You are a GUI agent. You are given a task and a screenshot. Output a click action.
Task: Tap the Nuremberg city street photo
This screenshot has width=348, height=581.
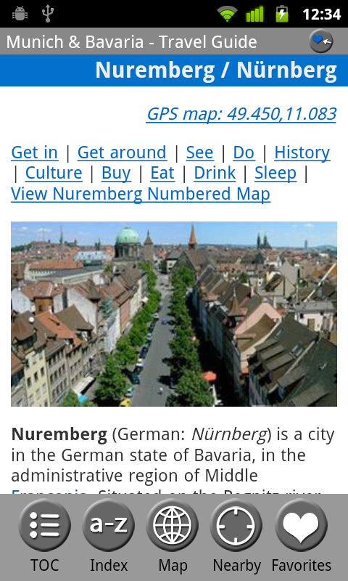(174, 314)
